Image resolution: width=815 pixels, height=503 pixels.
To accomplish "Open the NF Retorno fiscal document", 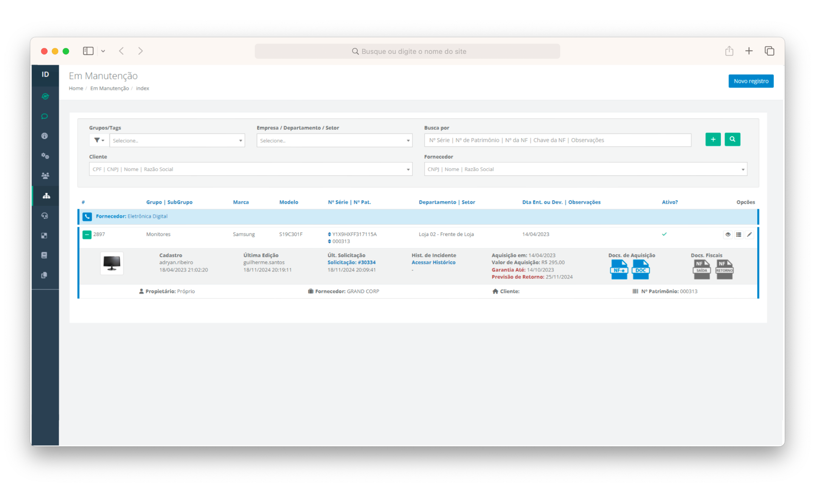I will pos(724,270).
